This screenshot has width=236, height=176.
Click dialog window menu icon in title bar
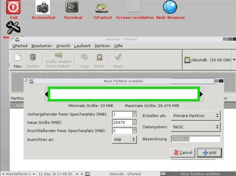[26, 81]
